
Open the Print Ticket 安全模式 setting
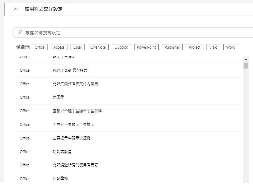(70, 70)
